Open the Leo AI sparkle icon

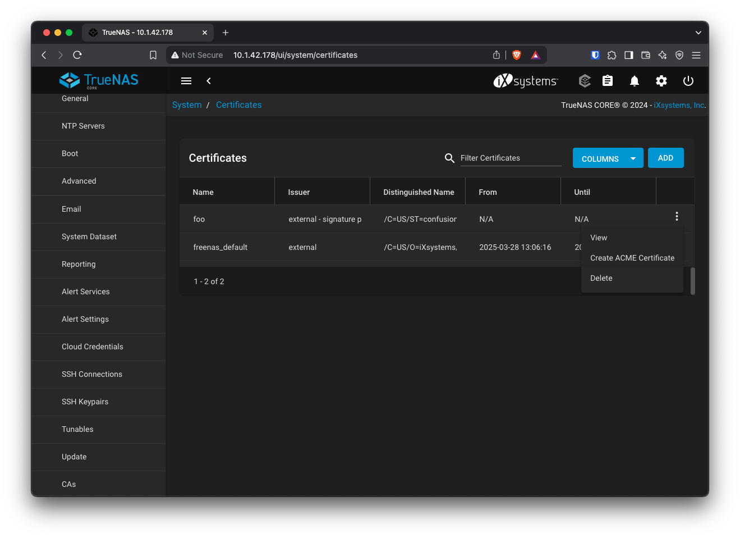pos(663,55)
